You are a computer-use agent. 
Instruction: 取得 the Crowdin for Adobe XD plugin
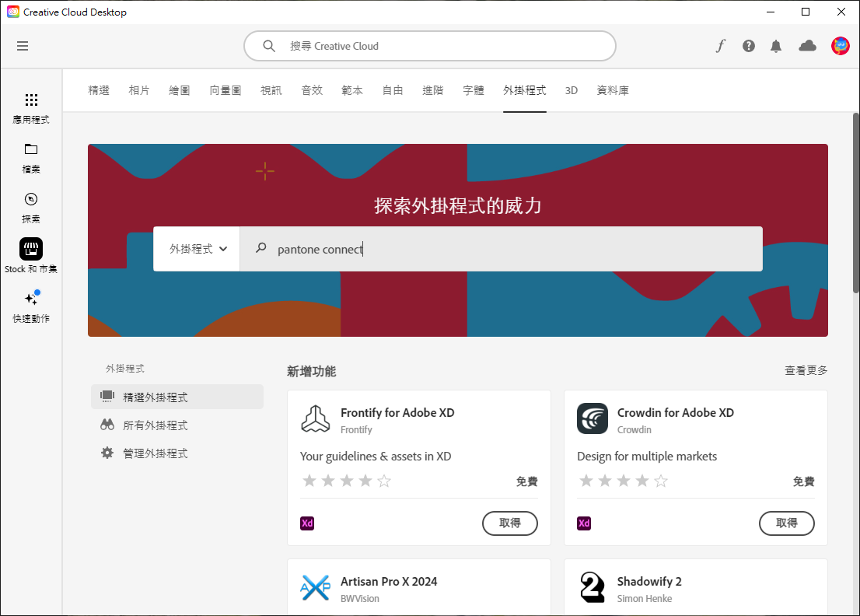pos(787,523)
